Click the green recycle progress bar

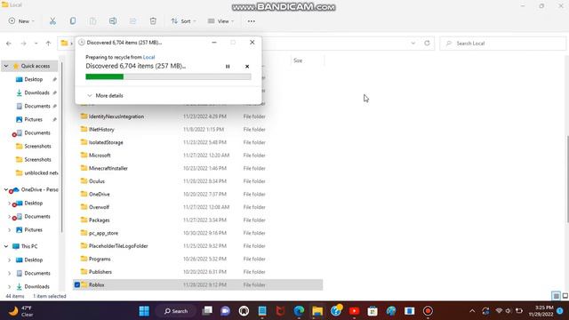click(x=168, y=76)
